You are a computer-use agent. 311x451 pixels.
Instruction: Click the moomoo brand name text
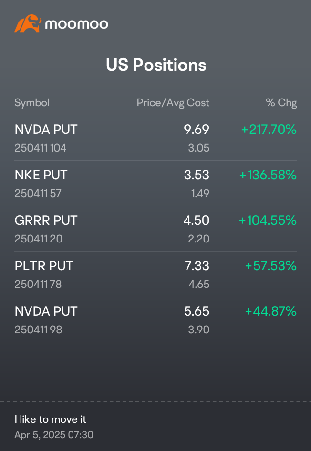point(77,24)
